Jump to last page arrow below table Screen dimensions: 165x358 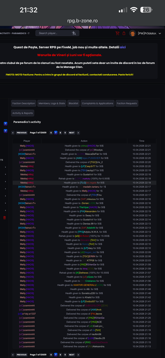pos(78,354)
